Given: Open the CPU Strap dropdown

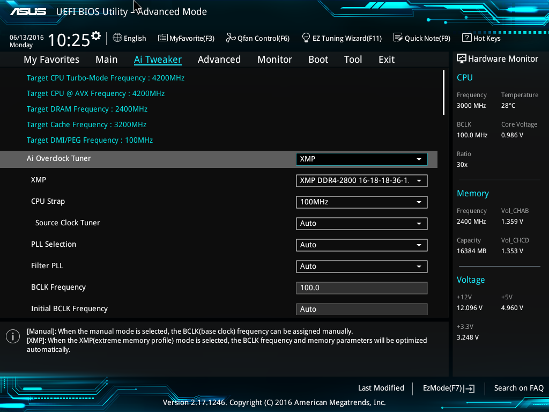Looking at the screenshot, I should (x=362, y=202).
